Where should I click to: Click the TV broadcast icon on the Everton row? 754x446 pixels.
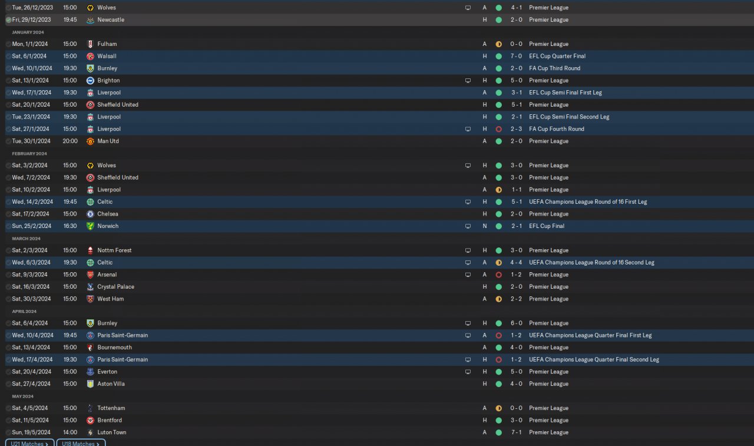[x=468, y=372]
